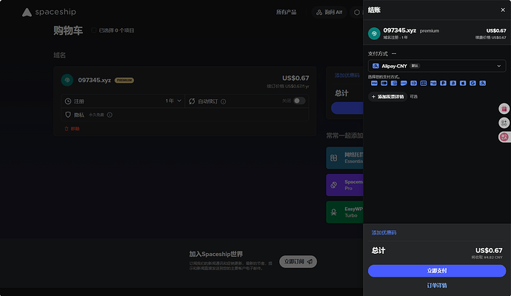511x296 pixels.
Task: Click the blue 立即支付 pay now button
Action: coord(437,271)
